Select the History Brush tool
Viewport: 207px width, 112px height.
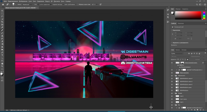click(x=2, y=39)
